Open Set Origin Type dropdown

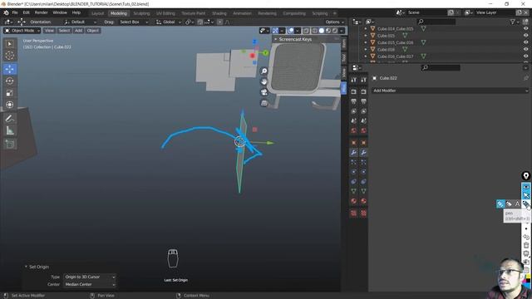[x=90, y=277]
